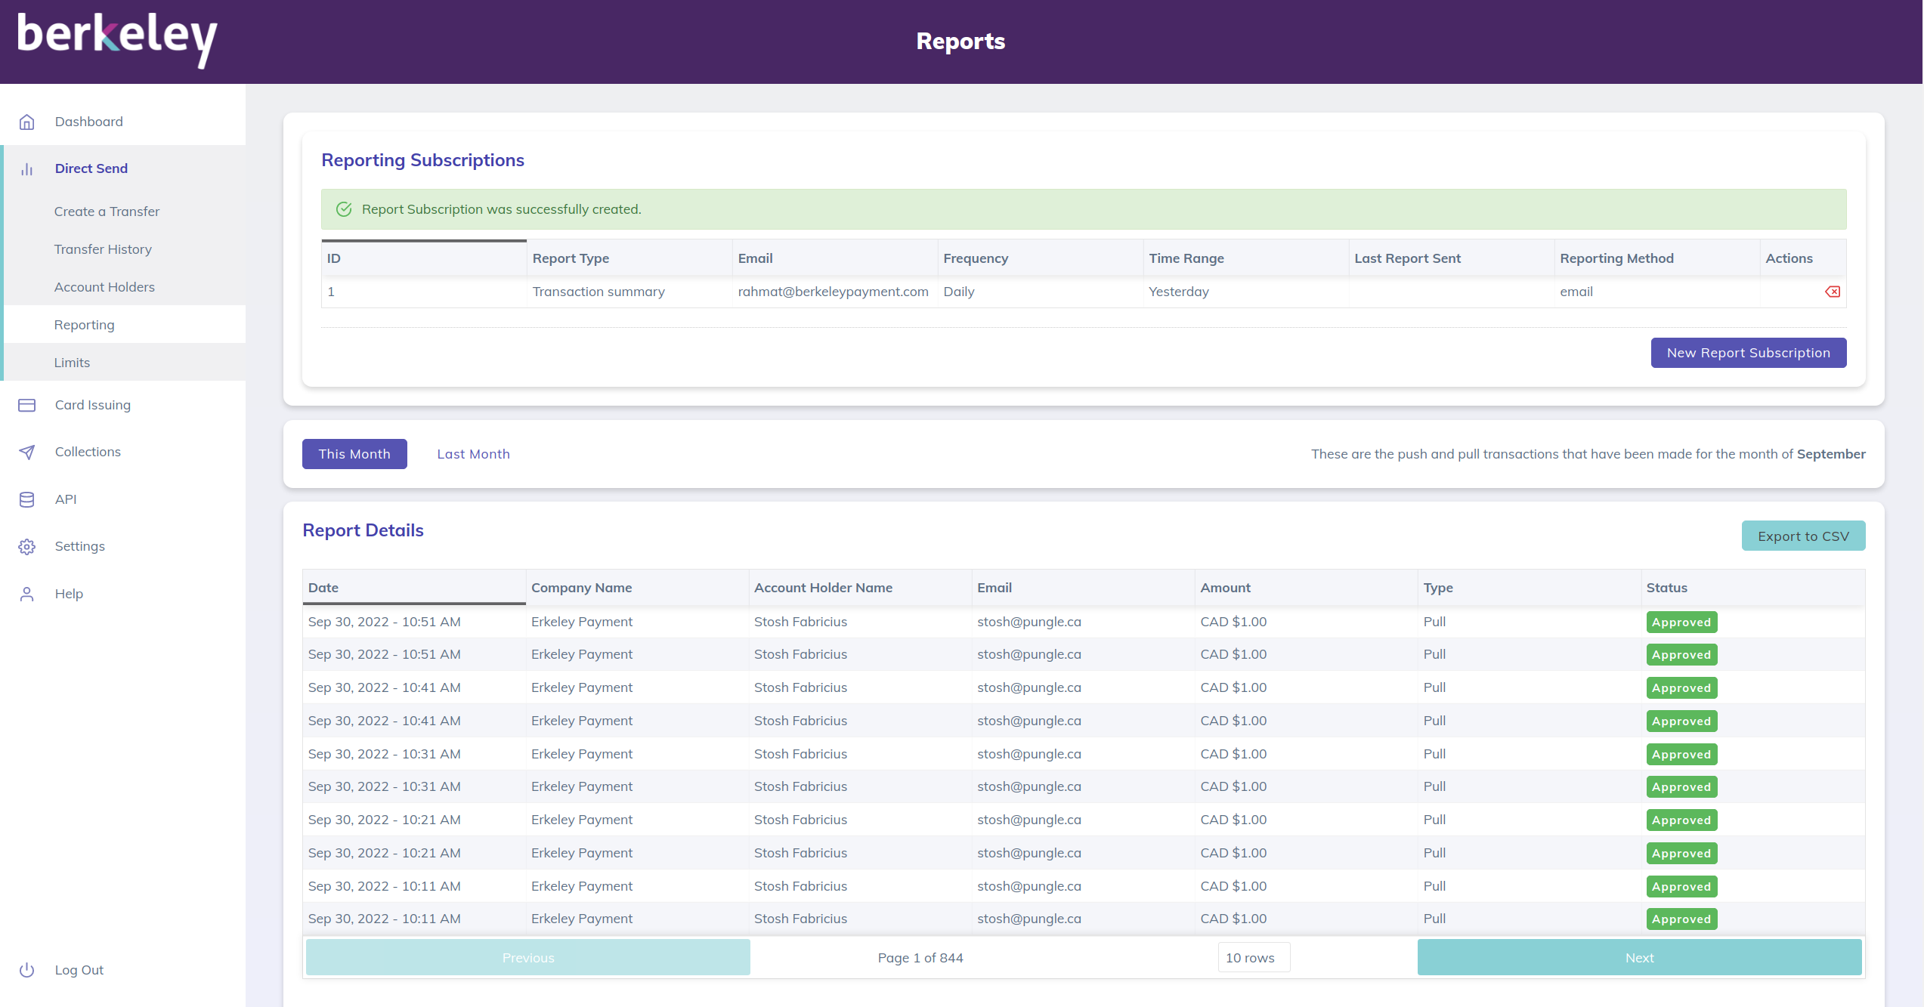Click the Dashboard home icon
This screenshot has width=1924, height=1007.
pyautogui.click(x=27, y=122)
